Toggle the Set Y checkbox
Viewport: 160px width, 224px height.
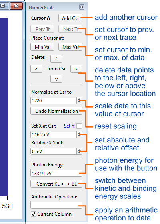[79, 126]
